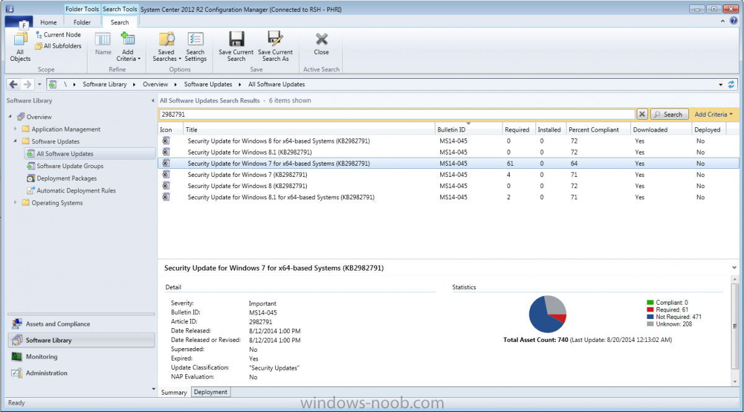This screenshot has width=744, height=412.
Task: Select Windows 8.1 x64-based Systems update row
Action: [x=448, y=197]
